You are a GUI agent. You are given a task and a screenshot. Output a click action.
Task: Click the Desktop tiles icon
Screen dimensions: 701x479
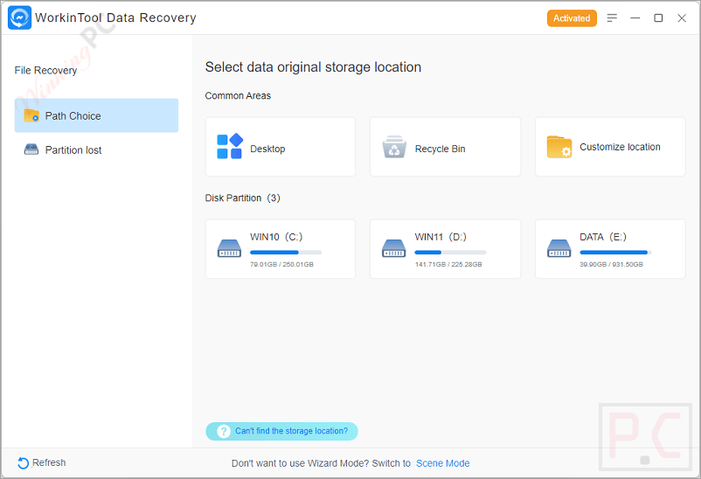230,146
